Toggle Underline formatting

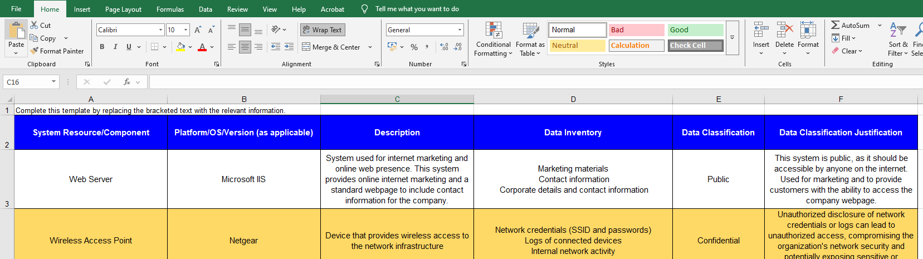pyautogui.click(x=129, y=47)
